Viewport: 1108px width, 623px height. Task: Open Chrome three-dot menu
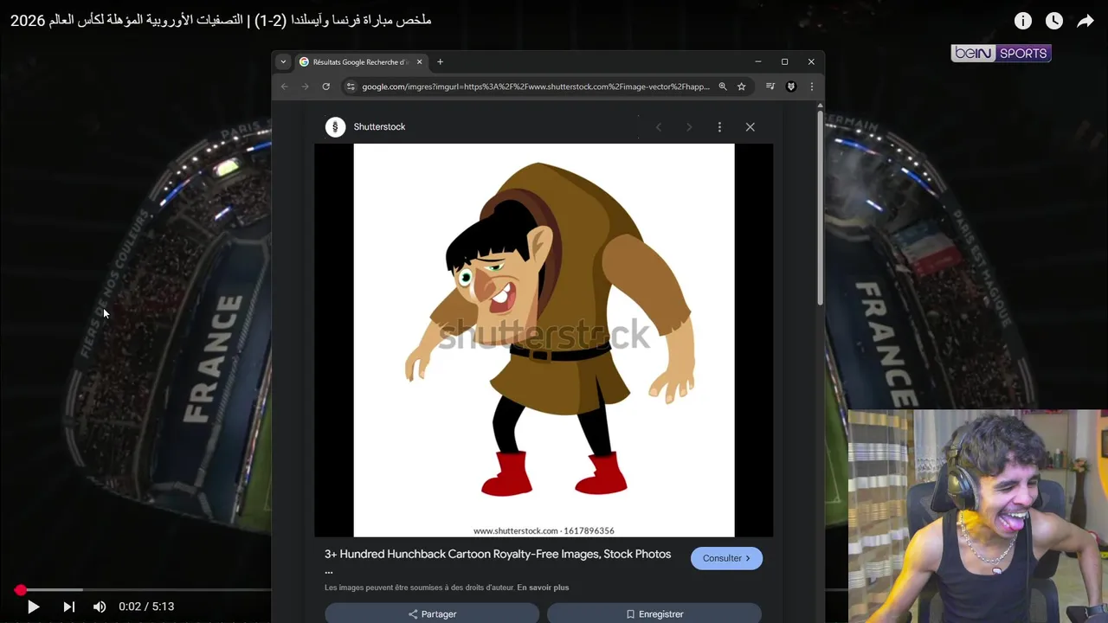point(811,87)
